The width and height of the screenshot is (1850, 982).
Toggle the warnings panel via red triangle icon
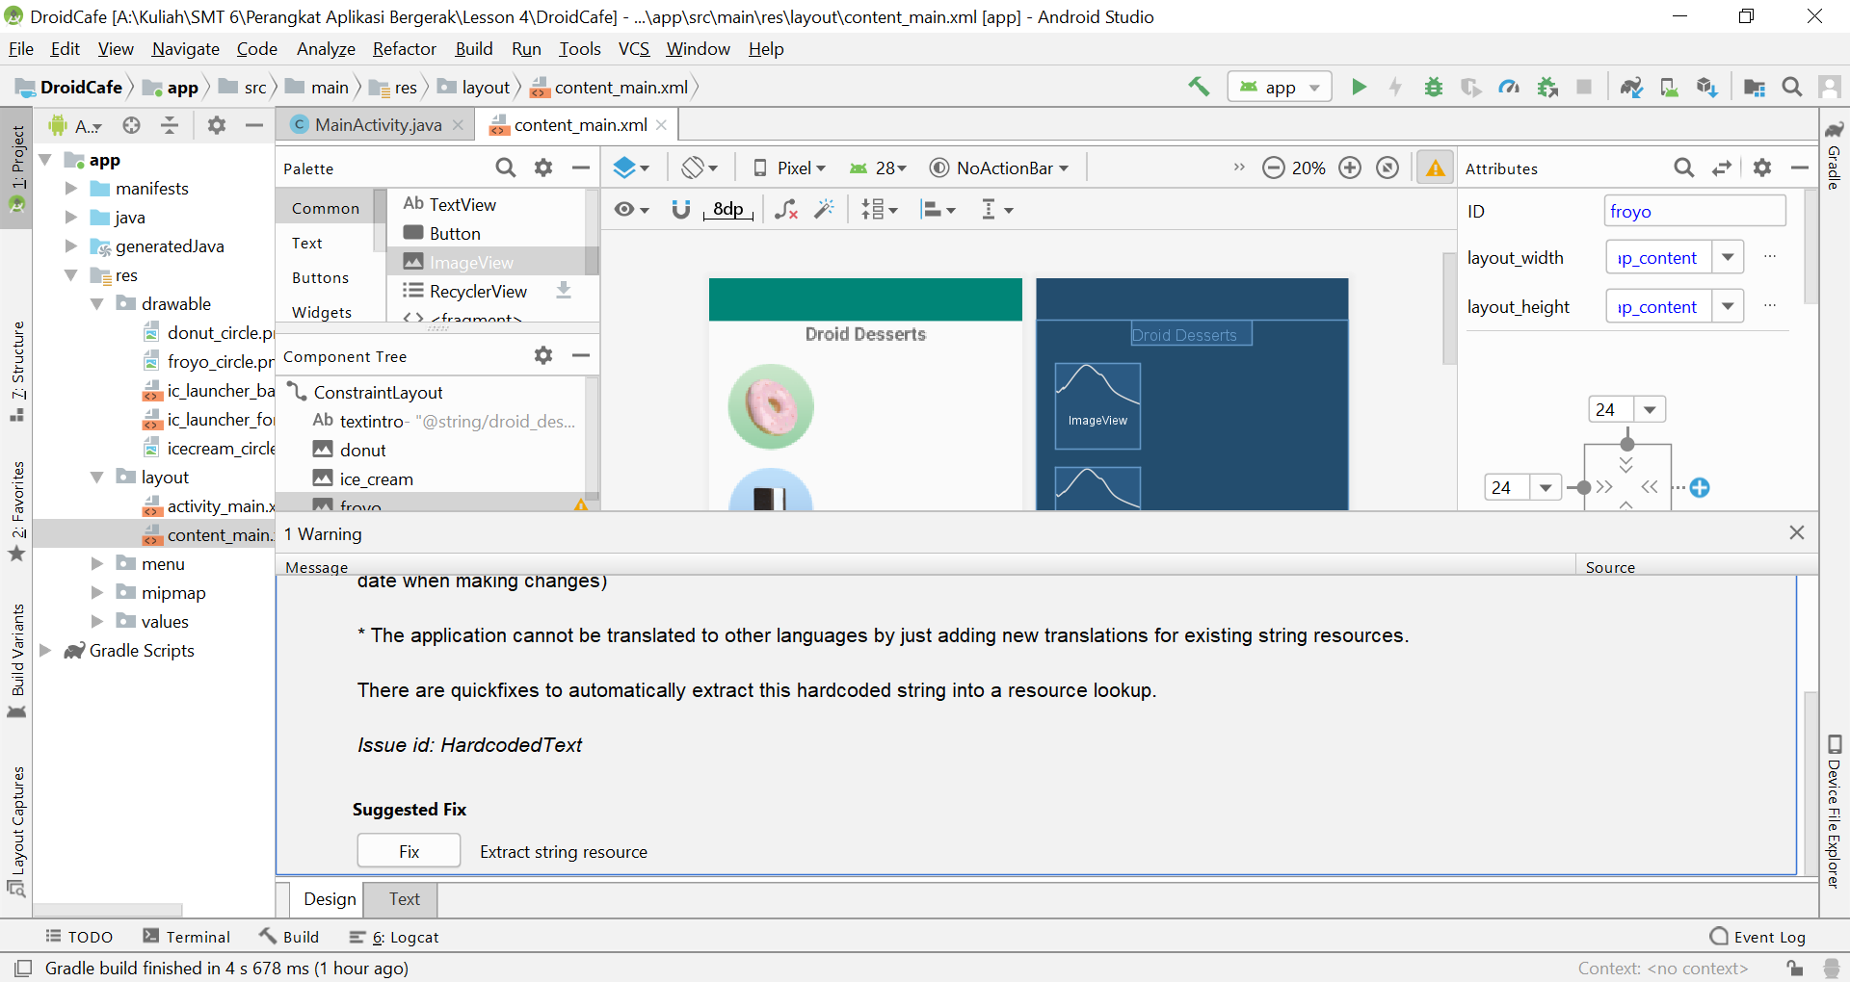(1435, 167)
